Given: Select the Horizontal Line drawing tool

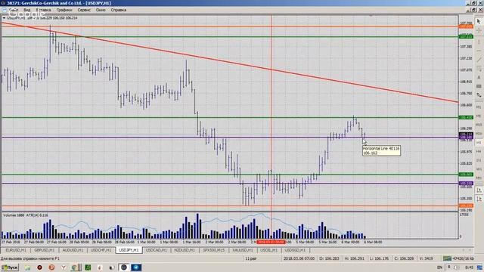Looking at the screenshot, I should tap(479, 51).
